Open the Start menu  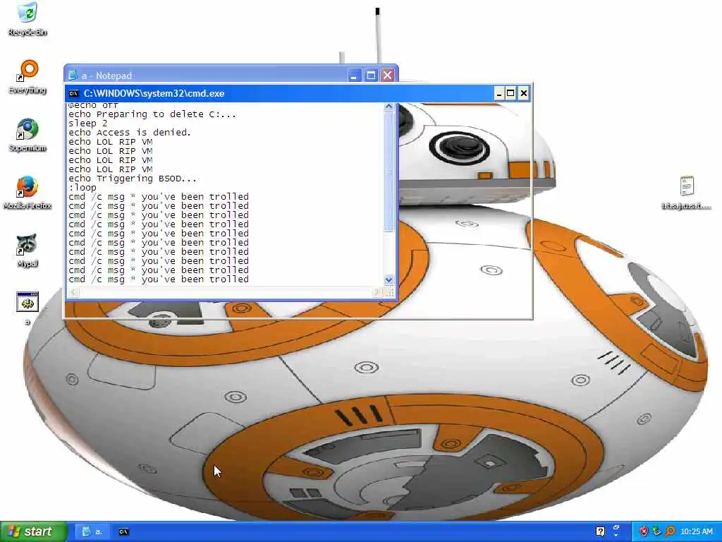click(33, 531)
